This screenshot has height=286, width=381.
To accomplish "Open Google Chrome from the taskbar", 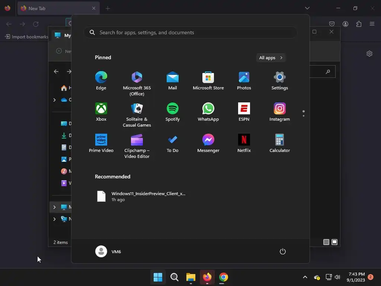I will (224, 277).
